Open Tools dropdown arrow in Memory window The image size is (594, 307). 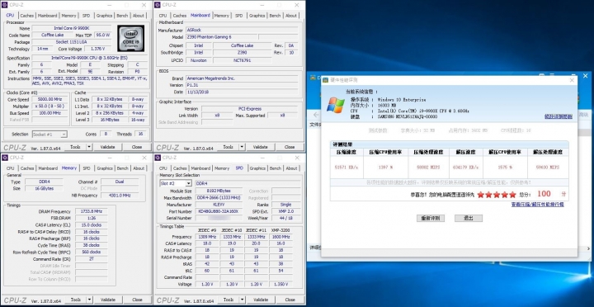point(89,300)
